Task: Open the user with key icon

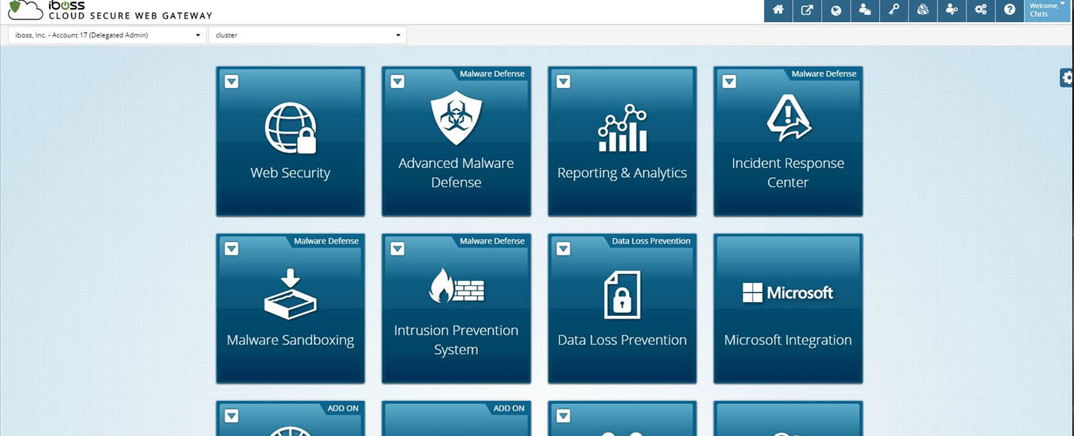Action: point(952,10)
